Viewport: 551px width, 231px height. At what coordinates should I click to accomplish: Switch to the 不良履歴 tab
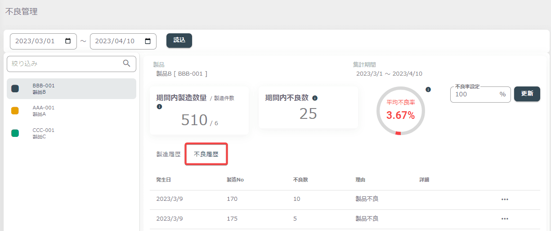pyautogui.click(x=206, y=154)
